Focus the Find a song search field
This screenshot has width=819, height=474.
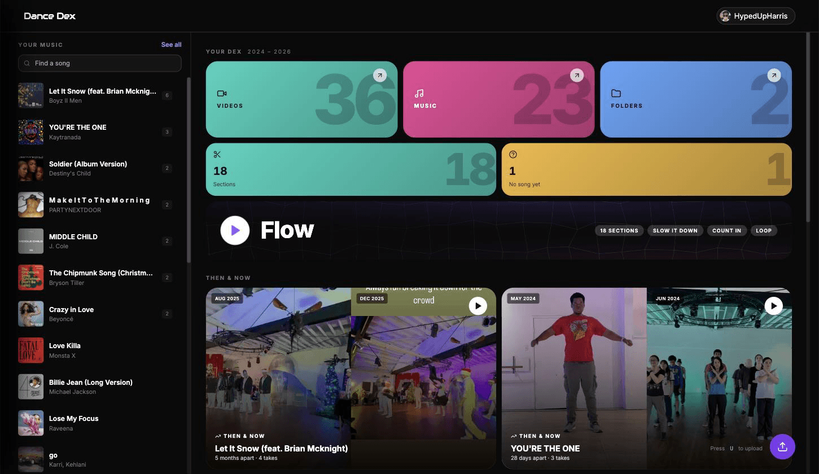tap(100, 63)
